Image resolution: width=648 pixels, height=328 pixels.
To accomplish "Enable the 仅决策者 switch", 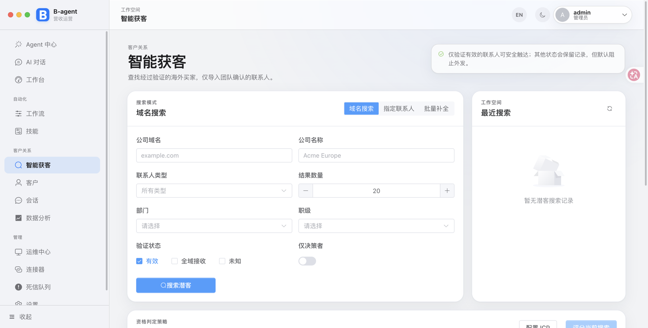I will click(307, 261).
